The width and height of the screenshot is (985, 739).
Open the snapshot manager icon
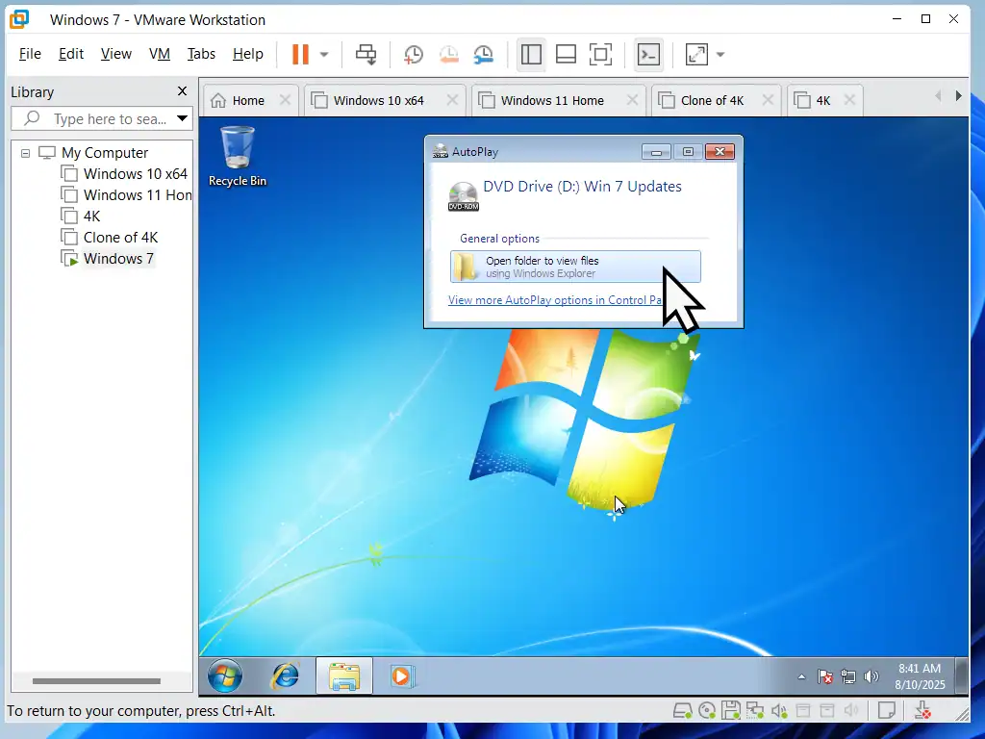pos(484,54)
